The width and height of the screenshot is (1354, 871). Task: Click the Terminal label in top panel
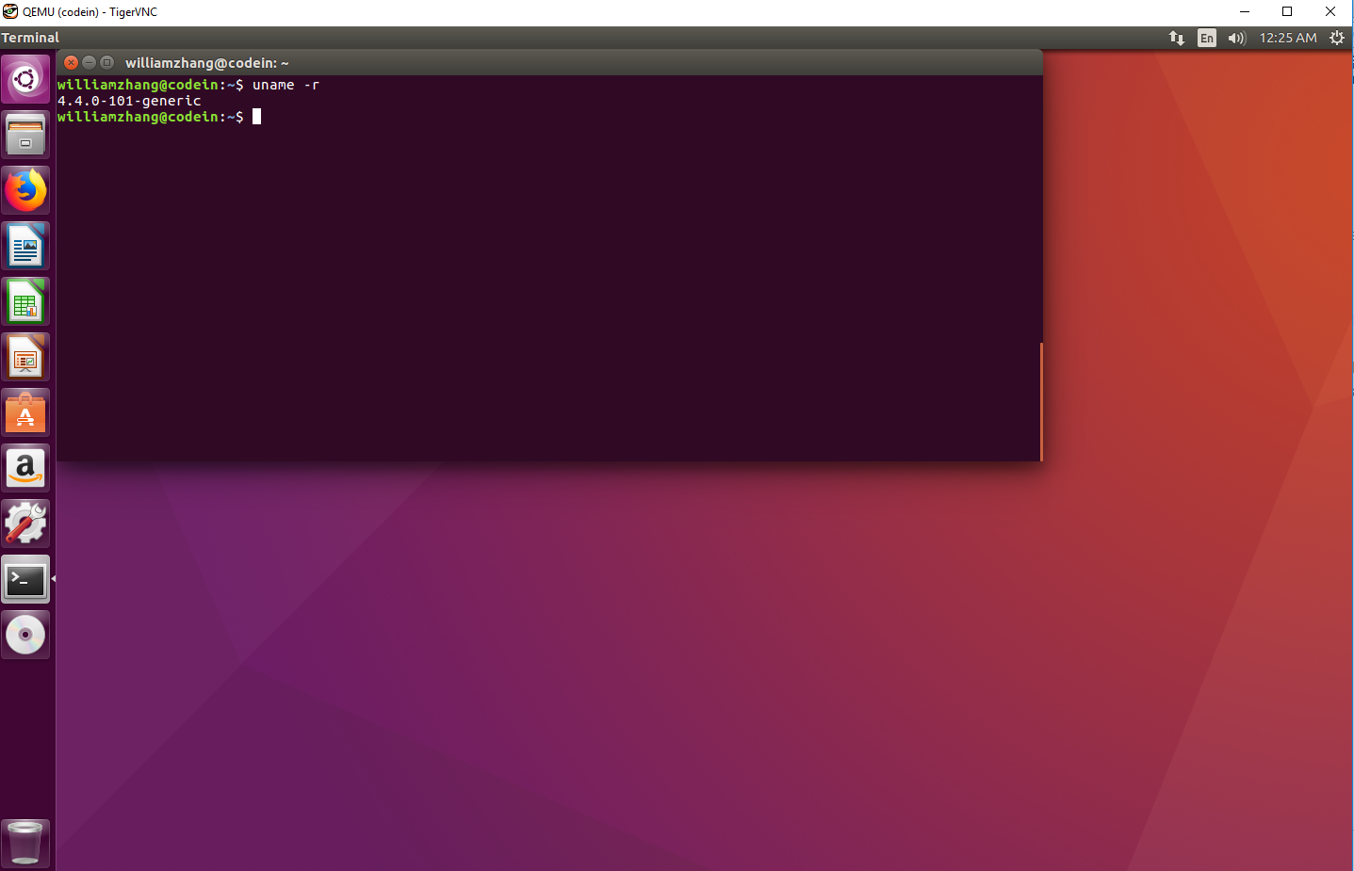coord(30,38)
